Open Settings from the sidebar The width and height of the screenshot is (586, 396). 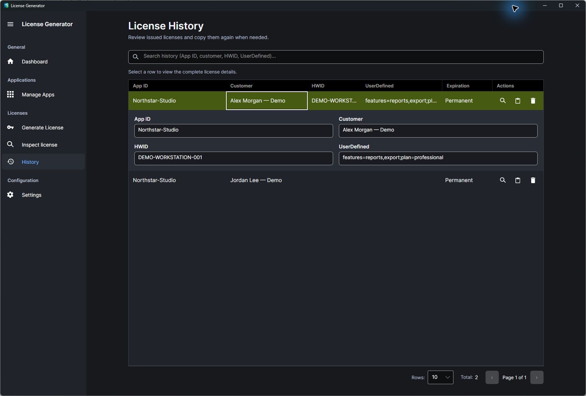(x=43, y=195)
